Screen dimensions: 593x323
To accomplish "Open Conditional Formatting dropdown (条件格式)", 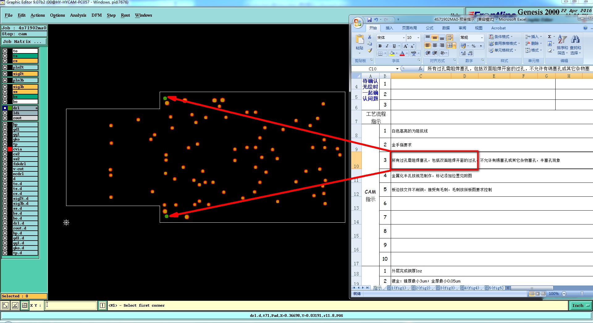I will (501, 37).
